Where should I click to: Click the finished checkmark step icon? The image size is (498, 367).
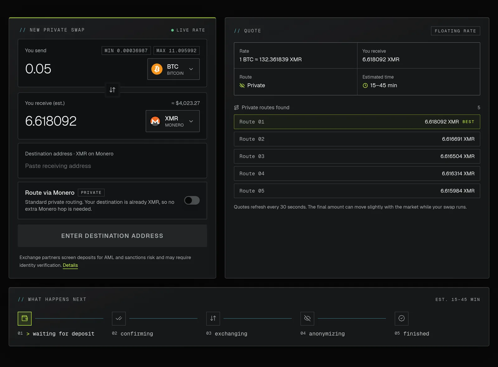[x=402, y=318]
